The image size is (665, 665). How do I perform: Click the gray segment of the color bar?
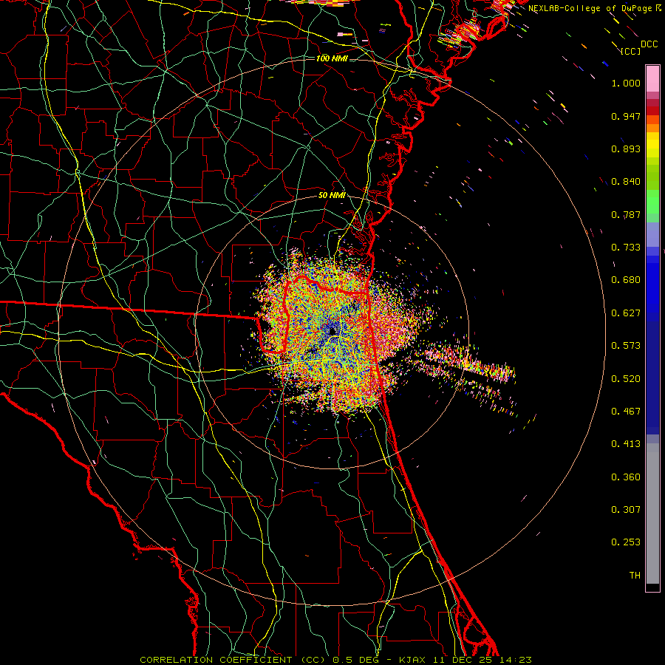(x=652, y=514)
